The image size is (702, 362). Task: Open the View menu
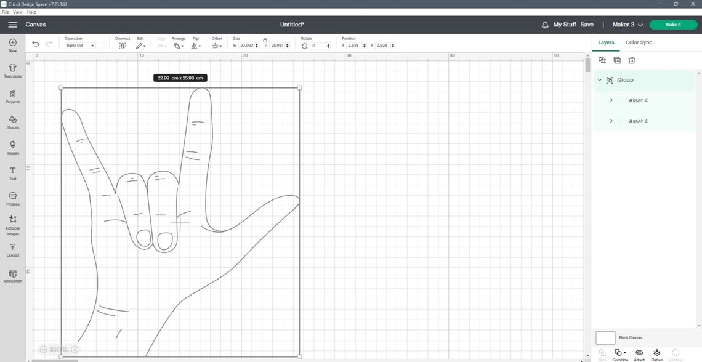pyautogui.click(x=18, y=12)
